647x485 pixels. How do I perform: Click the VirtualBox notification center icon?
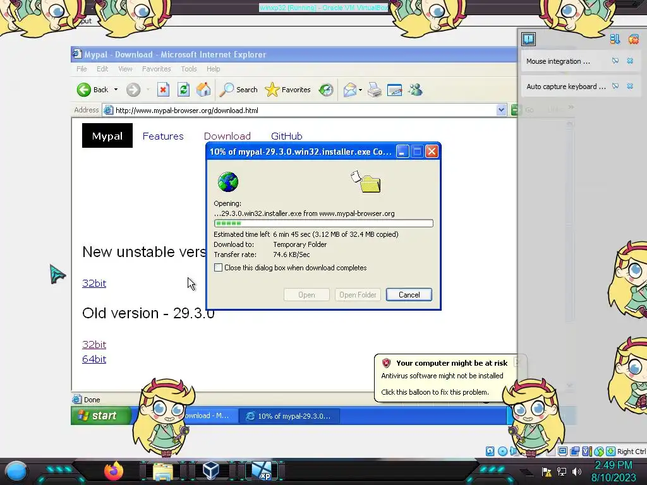(529, 39)
